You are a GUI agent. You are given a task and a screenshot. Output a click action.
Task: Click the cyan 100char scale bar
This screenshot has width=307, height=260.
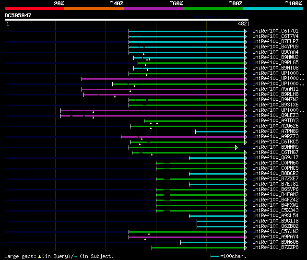point(214,256)
